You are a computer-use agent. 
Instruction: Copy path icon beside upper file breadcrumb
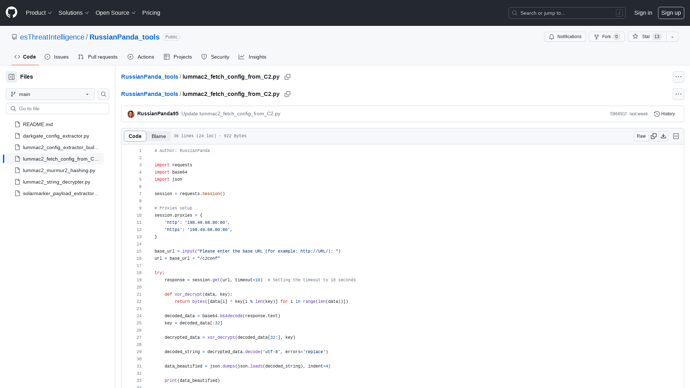click(x=287, y=77)
